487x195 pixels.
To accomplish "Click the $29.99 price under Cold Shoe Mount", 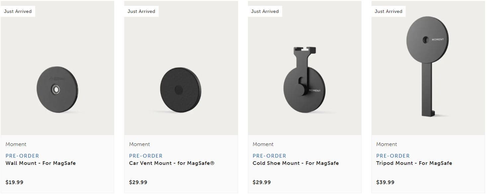I will pos(262,182).
